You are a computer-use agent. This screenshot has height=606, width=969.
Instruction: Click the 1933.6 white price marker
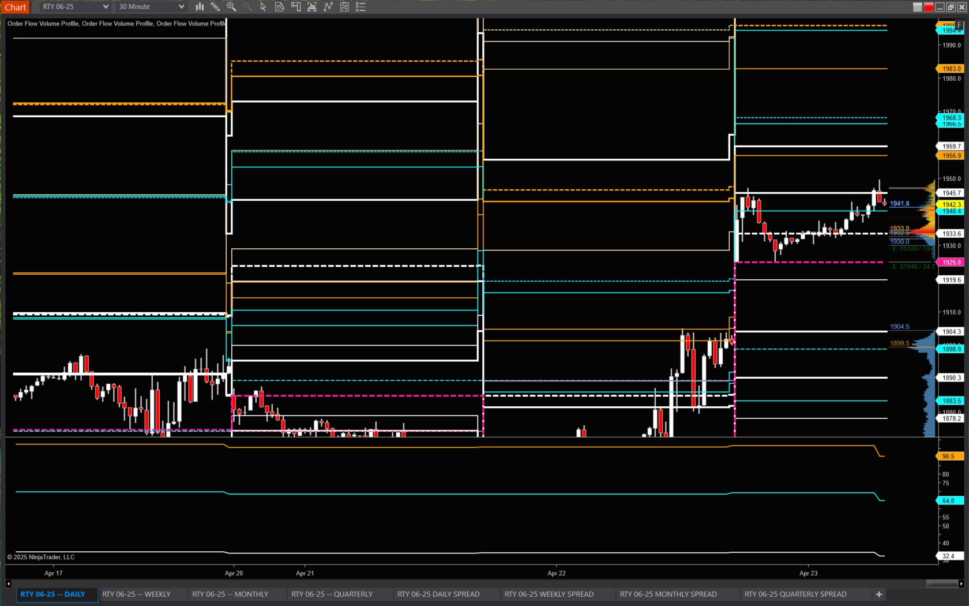[x=951, y=234]
